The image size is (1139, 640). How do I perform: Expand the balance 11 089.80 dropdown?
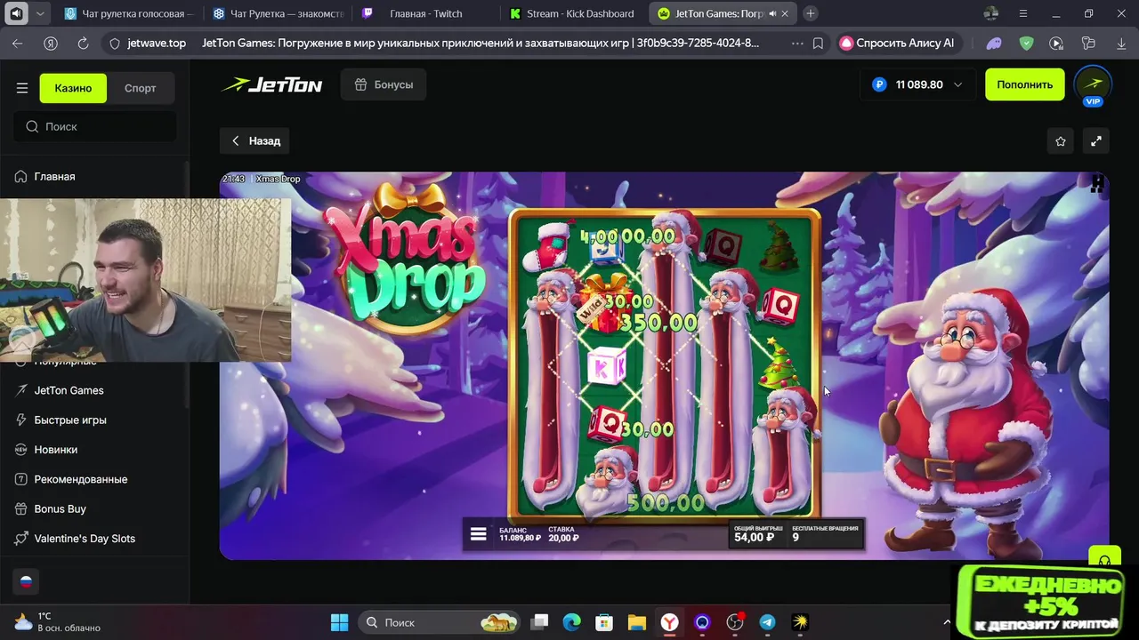point(917,84)
